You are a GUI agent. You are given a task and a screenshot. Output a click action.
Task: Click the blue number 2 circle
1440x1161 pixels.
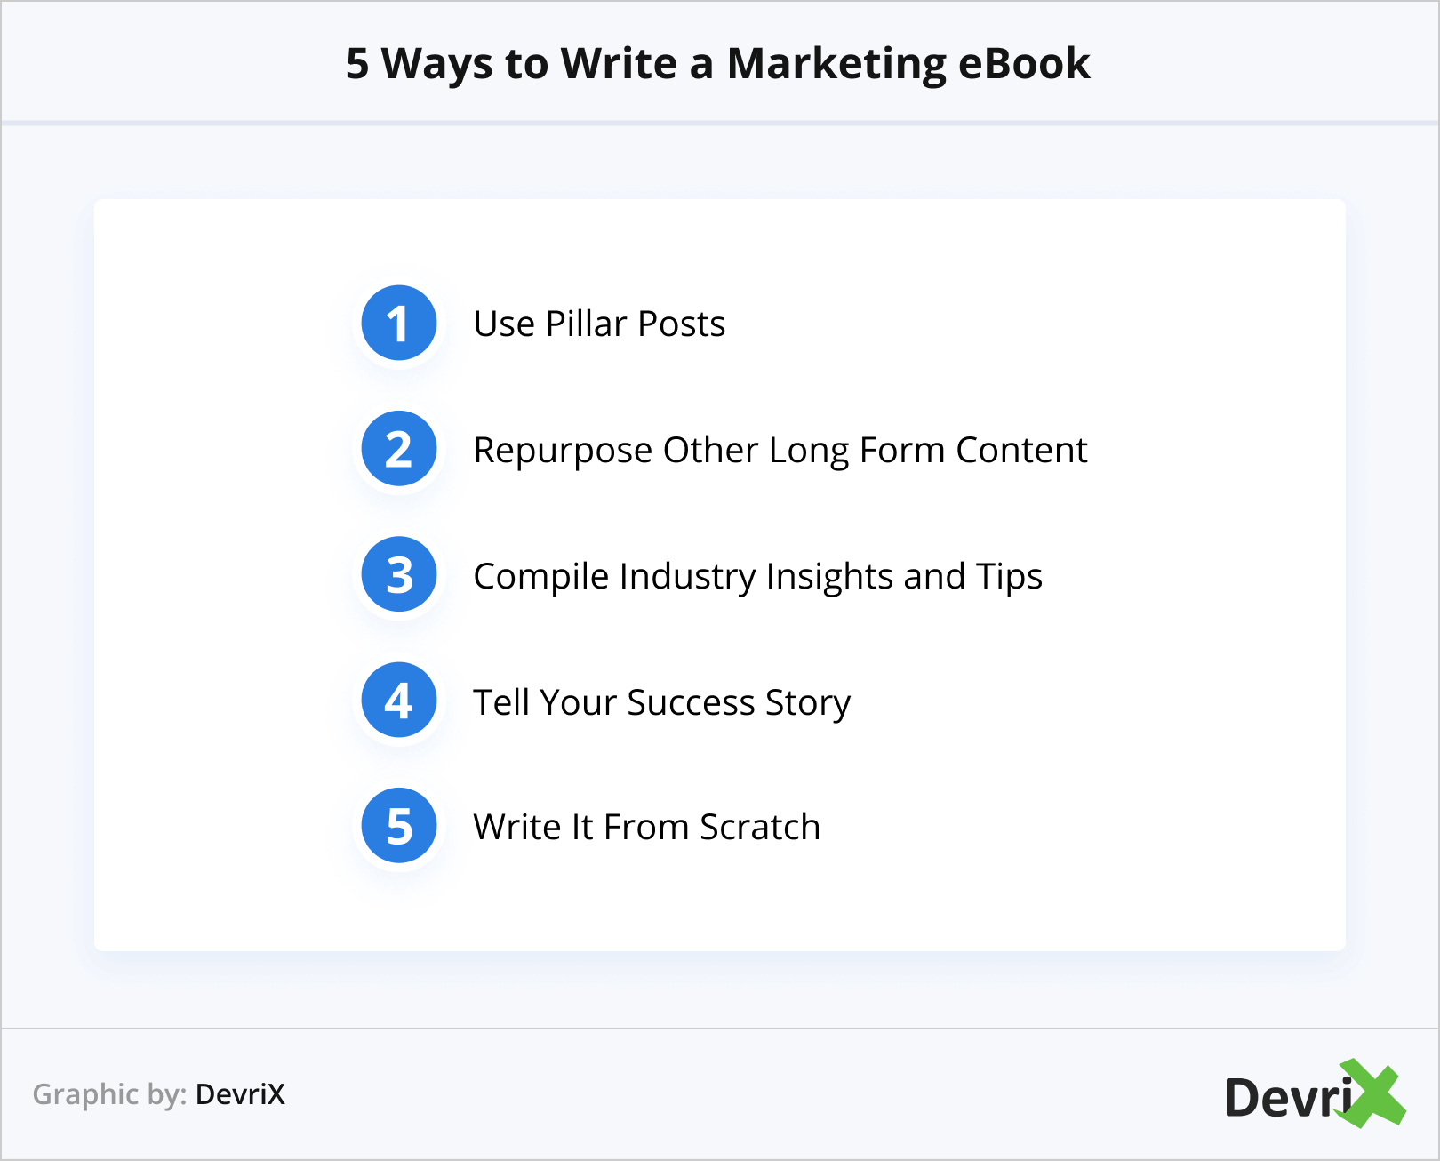(399, 449)
